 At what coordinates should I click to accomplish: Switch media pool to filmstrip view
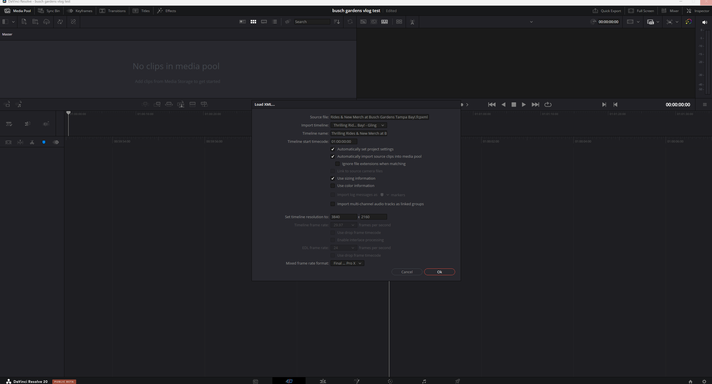(x=264, y=22)
